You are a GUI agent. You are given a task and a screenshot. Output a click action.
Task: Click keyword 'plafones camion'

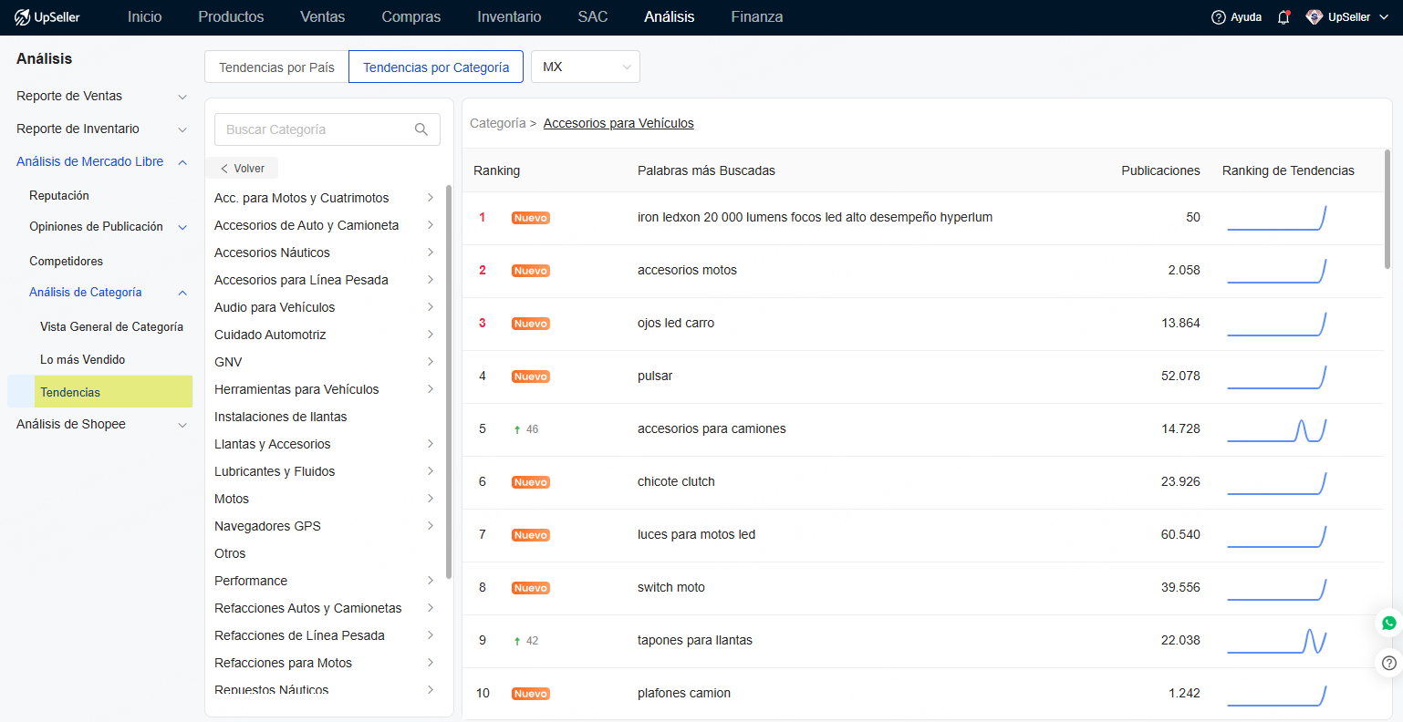684,694
